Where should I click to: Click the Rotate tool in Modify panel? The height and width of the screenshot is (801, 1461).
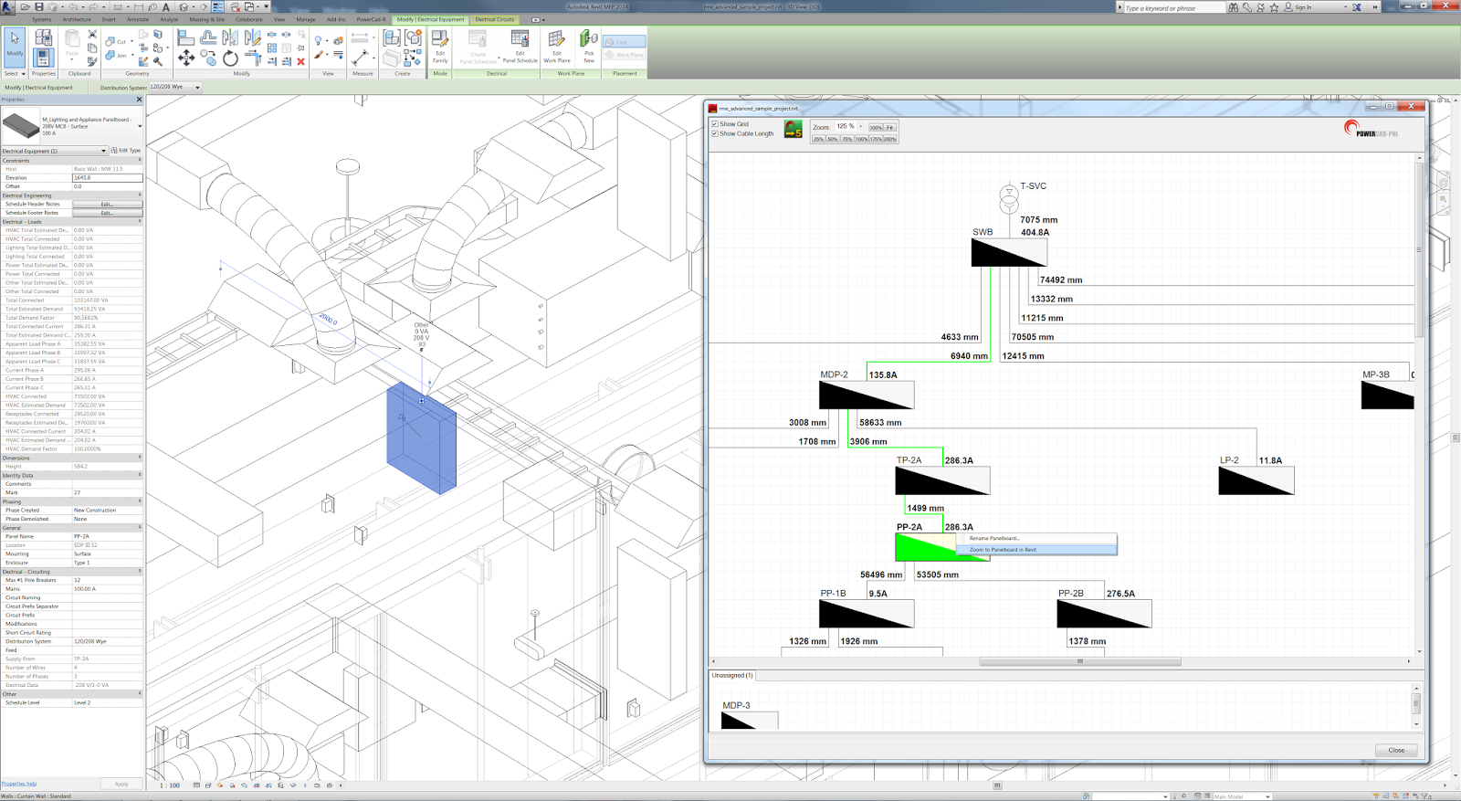230,58
